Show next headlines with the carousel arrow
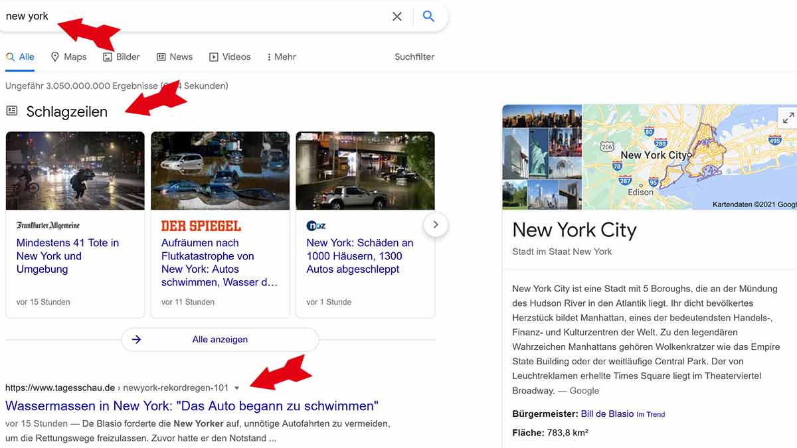Screen dimensions: 797x448 [x=436, y=225]
